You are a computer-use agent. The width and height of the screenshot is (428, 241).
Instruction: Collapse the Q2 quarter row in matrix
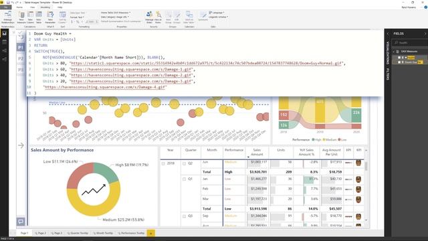(x=185, y=163)
